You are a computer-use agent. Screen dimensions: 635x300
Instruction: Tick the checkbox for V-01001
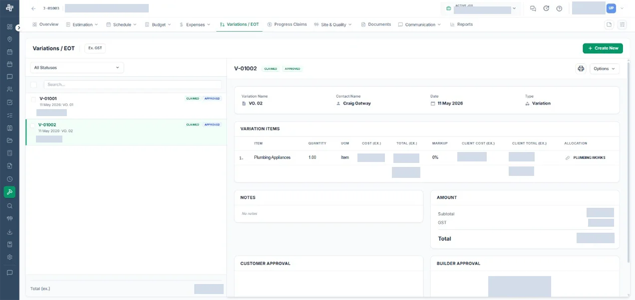tap(33, 99)
